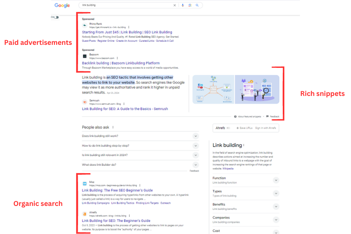The image size is (351, 234).
Task: Expand the Cost section
Action: (x=246, y=231)
